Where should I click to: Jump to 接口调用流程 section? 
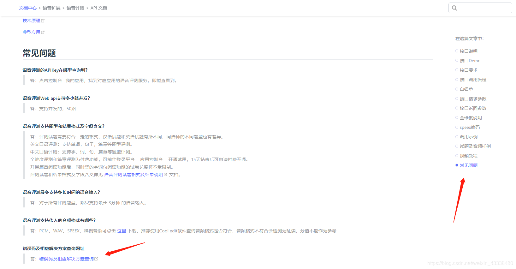[473, 80]
